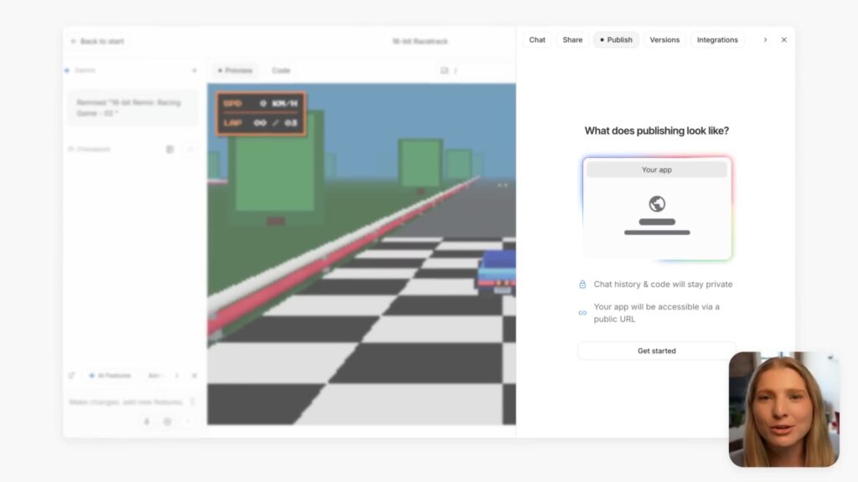This screenshot has width=858, height=482.
Task: Click the Your app header bar
Action: pyautogui.click(x=657, y=169)
